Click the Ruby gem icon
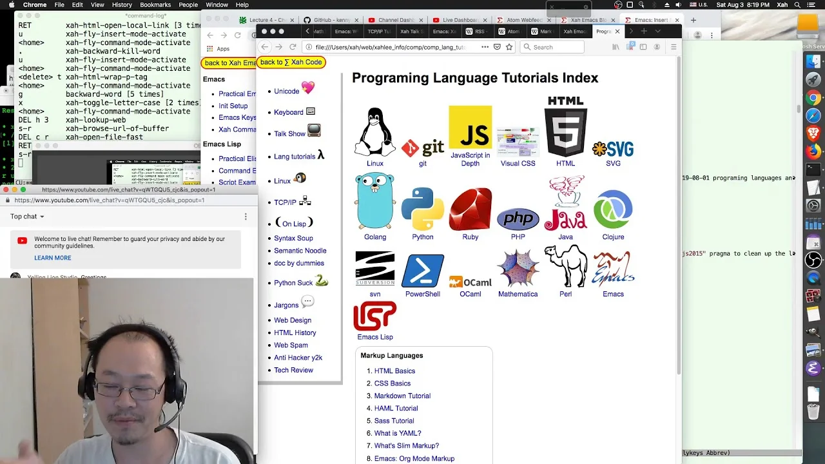 [x=470, y=209]
